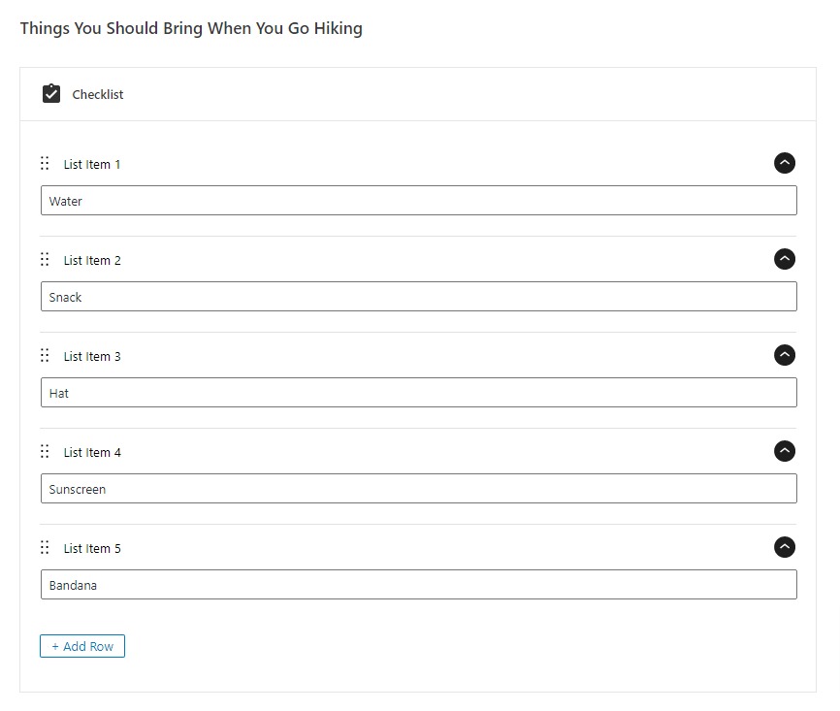
Task: Click the Checklist clipboard icon
Action: [x=50, y=93]
